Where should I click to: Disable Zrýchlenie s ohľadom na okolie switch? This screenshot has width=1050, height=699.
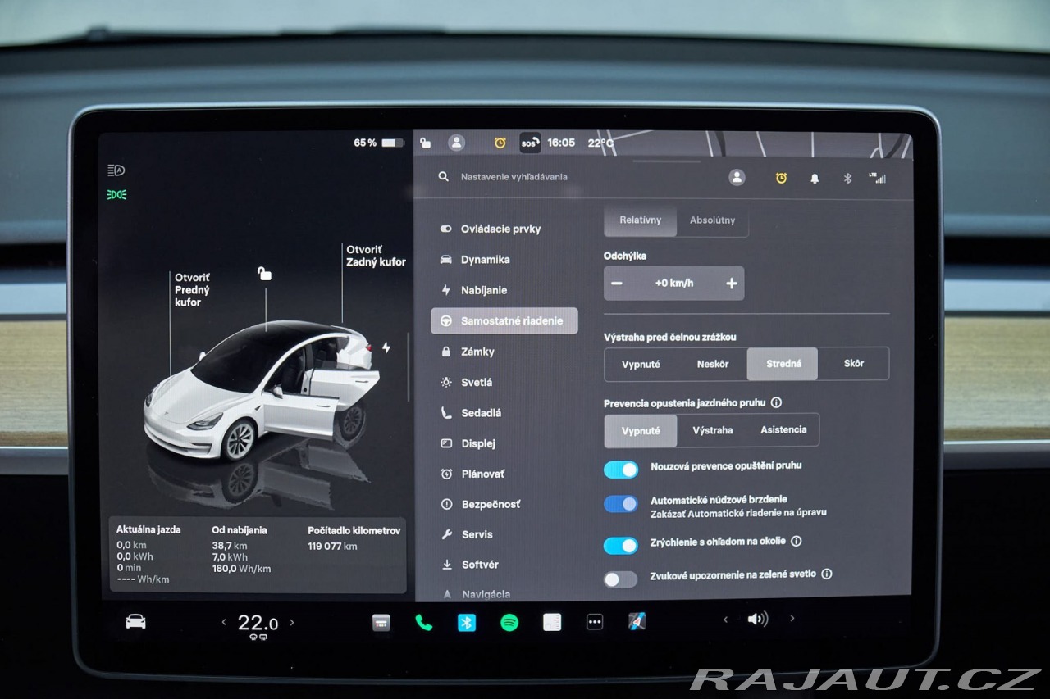pyautogui.click(x=621, y=545)
